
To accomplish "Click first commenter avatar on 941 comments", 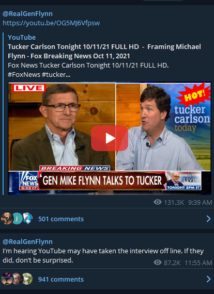I will pos(7,279).
